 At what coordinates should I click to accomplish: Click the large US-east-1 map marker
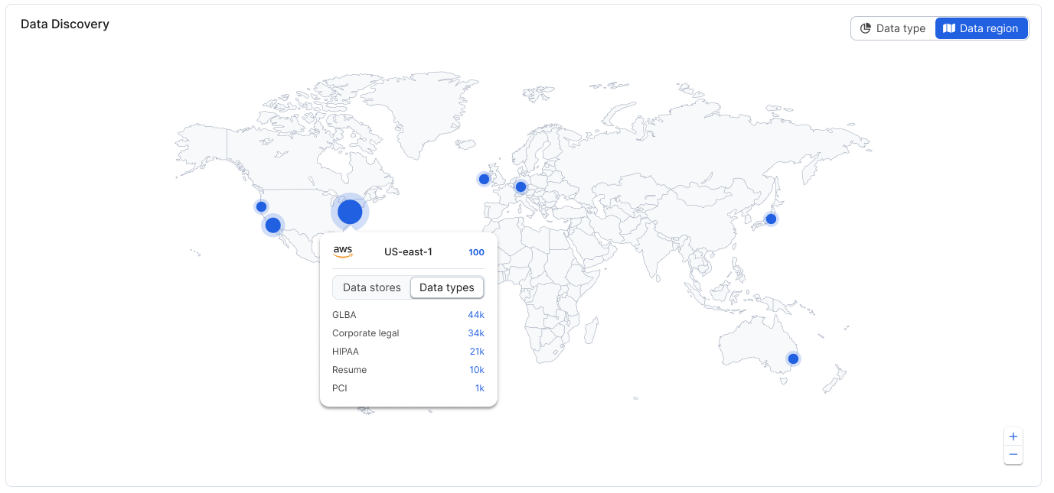(x=350, y=212)
